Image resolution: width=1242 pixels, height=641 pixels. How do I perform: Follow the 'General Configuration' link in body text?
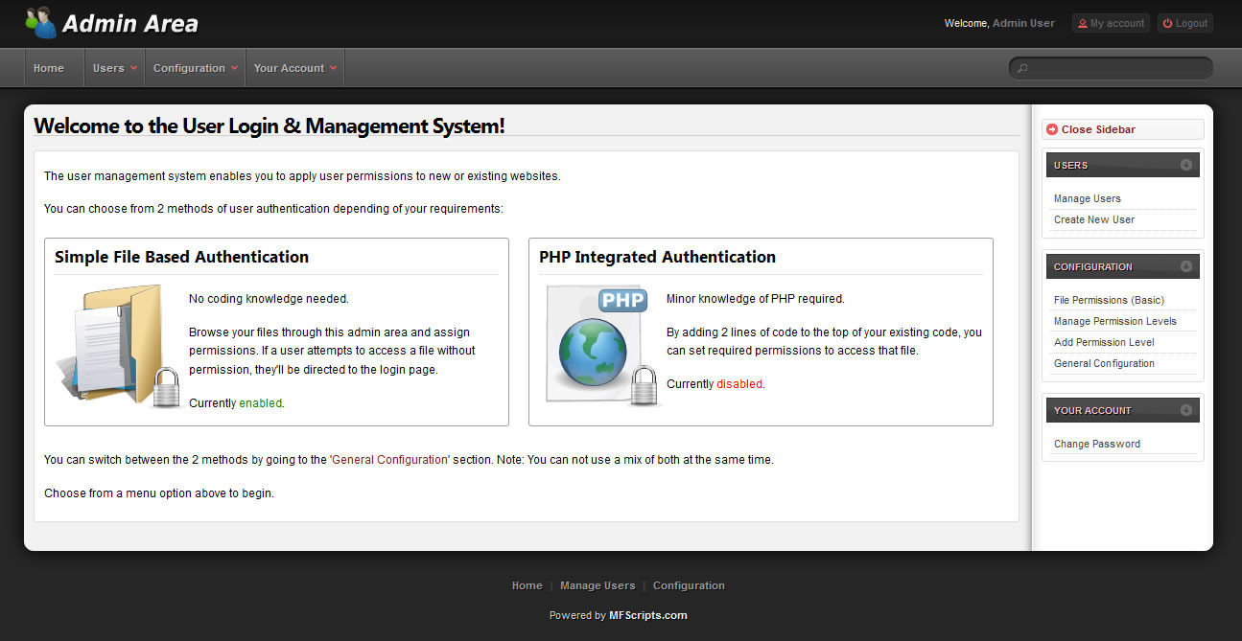(x=389, y=460)
